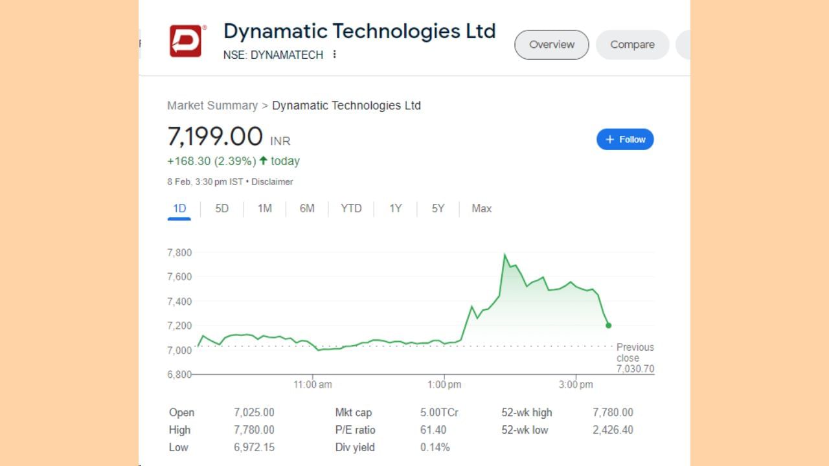Switch chart to 1M range
The width and height of the screenshot is (829, 466).
pos(264,208)
